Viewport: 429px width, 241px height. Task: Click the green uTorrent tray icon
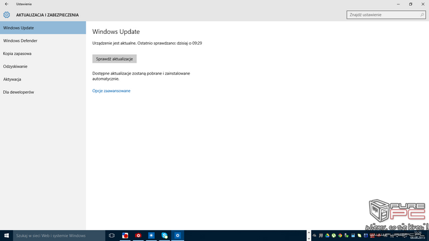tap(334, 235)
